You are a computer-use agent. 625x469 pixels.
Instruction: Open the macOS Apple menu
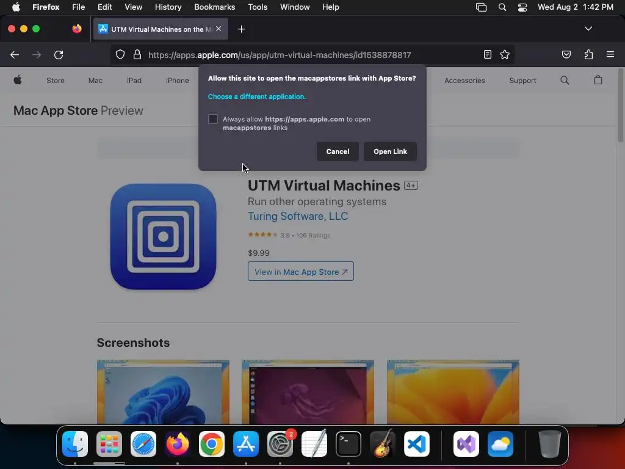pos(16,7)
